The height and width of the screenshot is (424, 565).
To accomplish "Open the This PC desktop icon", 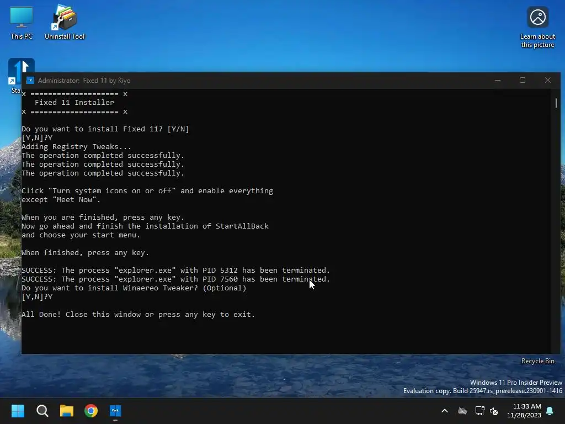I will tap(22, 23).
